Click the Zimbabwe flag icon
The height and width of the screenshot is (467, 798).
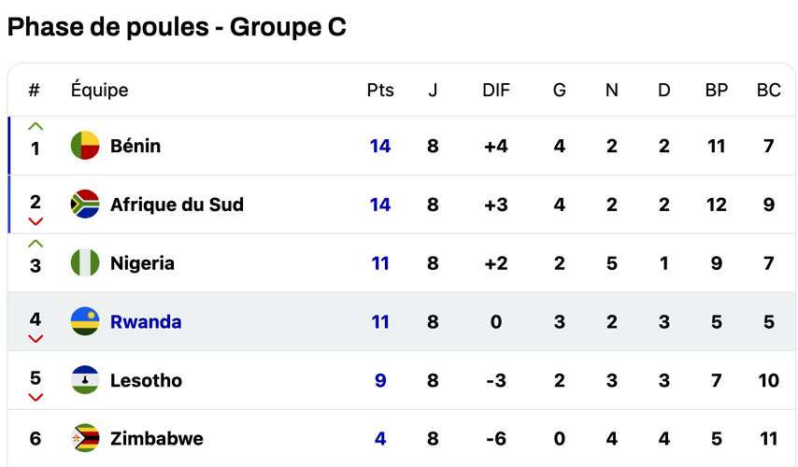tap(85, 438)
